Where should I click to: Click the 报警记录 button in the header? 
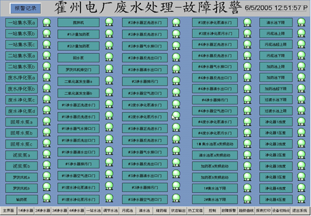pyautogui.click(x=26, y=8)
